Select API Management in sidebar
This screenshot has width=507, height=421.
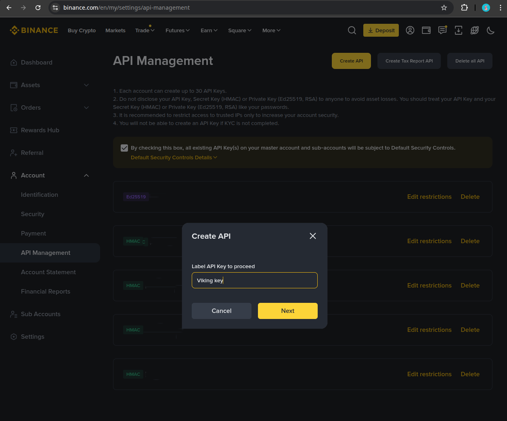tap(50, 253)
